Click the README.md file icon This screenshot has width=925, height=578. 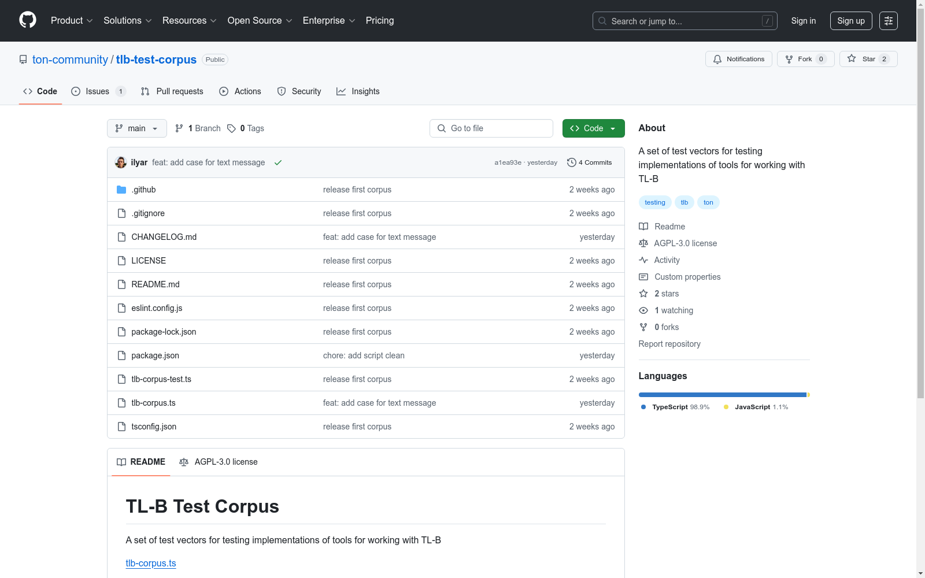tap(121, 284)
